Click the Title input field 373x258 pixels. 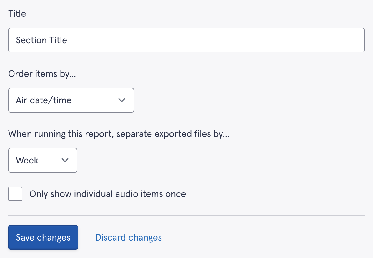[x=186, y=40]
